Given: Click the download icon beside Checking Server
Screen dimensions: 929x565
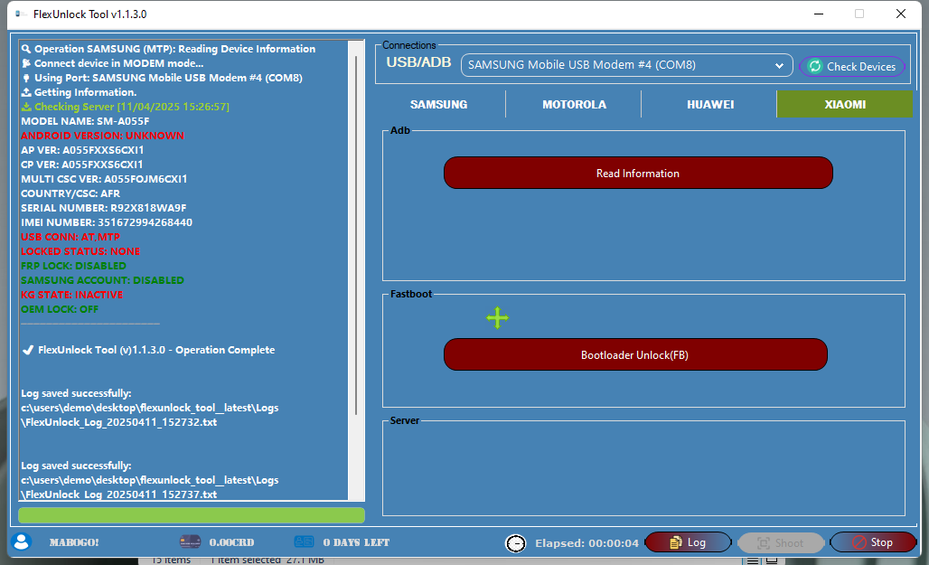Looking at the screenshot, I should 26,107.
